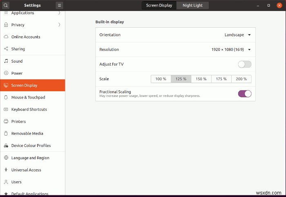Minimize the Settings window
The width and height of the screenshot is (286, 197).
[x=258, y=5]
